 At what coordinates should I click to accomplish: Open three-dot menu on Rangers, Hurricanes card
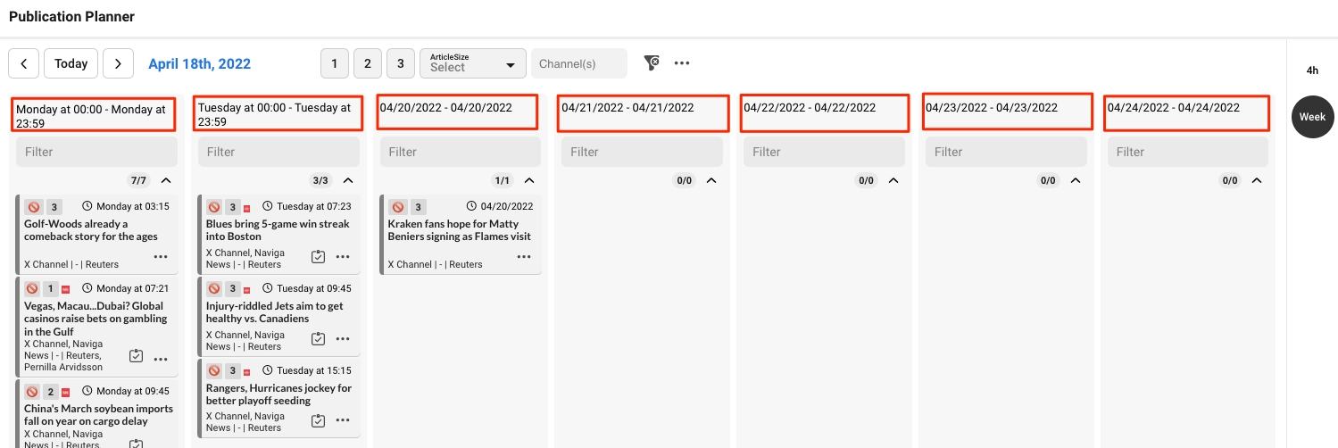point(343,421)
